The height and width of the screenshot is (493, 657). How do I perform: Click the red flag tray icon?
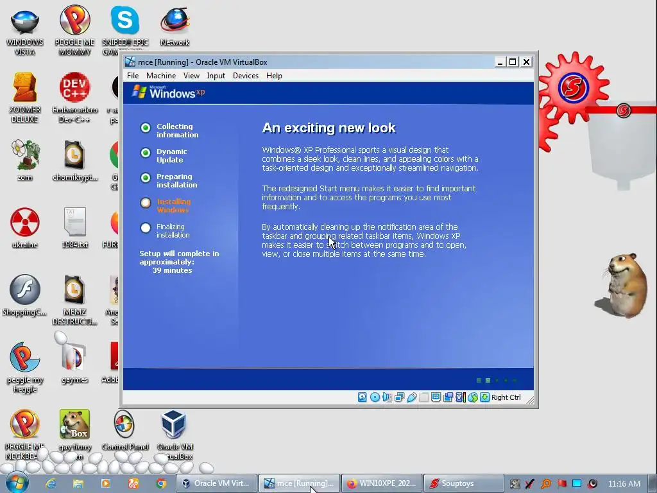(561, 483)
